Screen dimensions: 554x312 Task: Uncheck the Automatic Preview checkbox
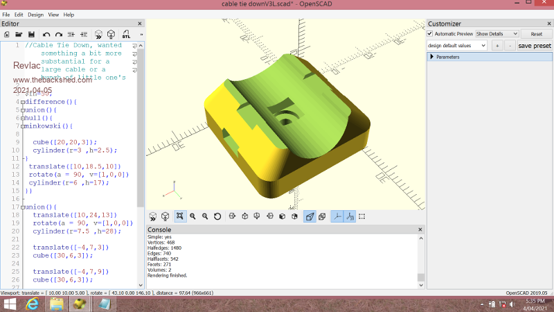point(430,33)
